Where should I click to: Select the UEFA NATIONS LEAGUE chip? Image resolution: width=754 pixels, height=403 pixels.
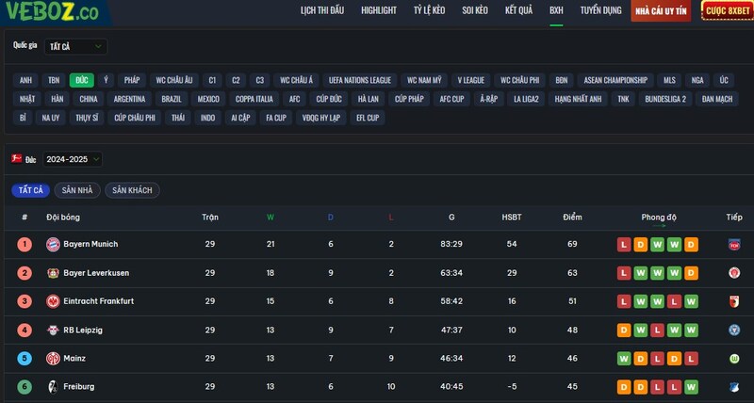[360, 80]
